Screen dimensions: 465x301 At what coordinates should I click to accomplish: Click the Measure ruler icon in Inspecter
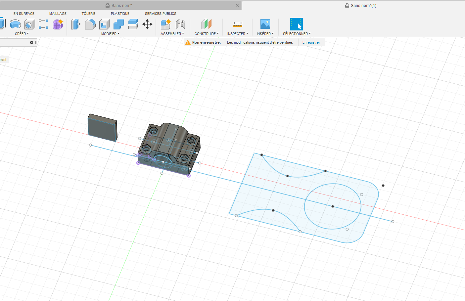coord(238,24)
